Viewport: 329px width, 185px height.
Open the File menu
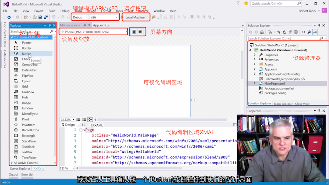(x=5, y=11)
